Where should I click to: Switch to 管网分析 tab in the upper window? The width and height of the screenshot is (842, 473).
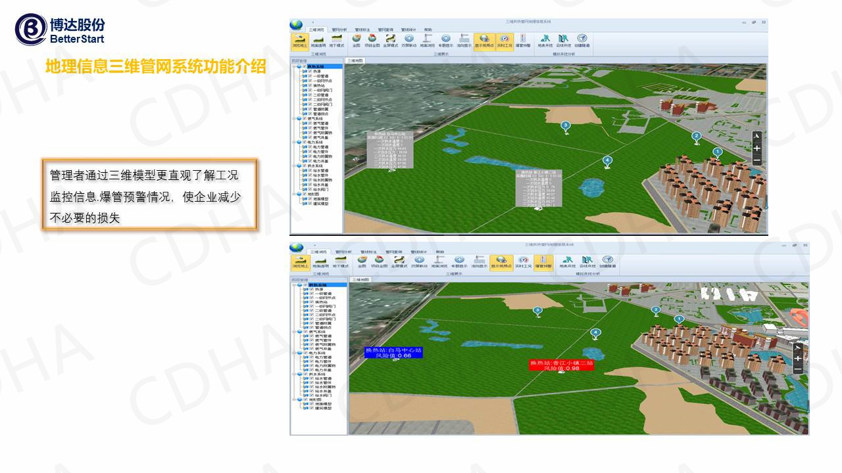pos(339,30)
